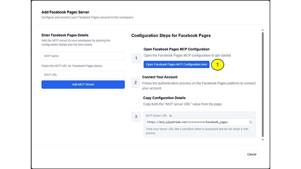Click the Add Facebook Pages Server dialog title

[x=65, y=12]
